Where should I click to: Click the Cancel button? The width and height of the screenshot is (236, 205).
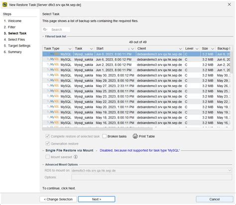pyautogui.click(x=215, y=199)
